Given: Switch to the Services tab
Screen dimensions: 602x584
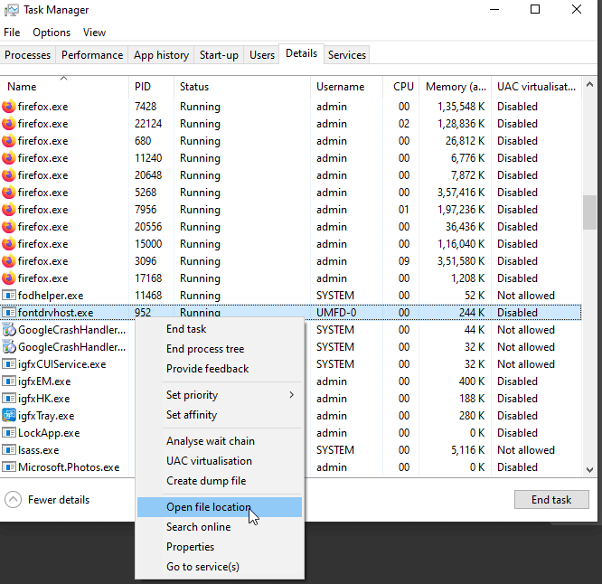Looking at the screenshot, I should 347,55.
